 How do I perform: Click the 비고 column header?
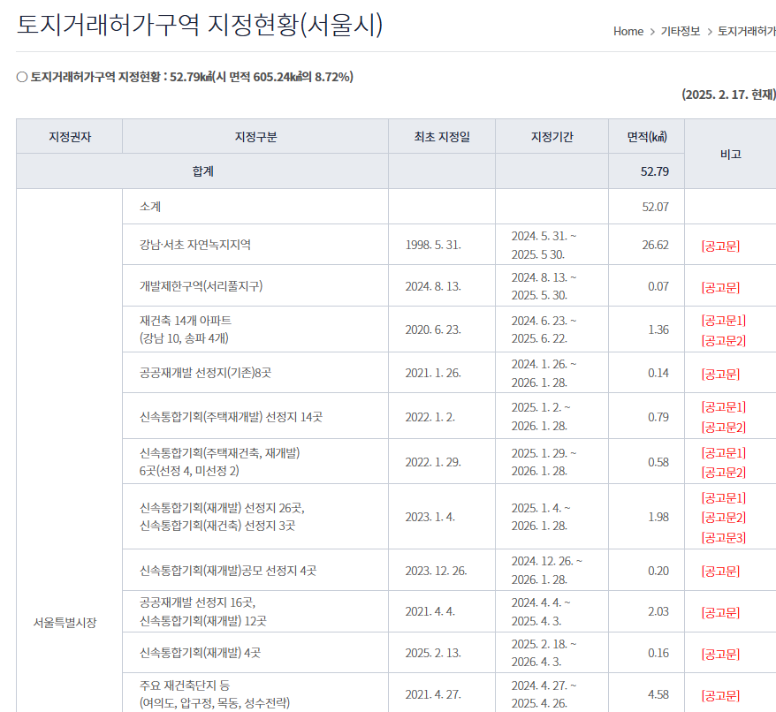(730, 154)
